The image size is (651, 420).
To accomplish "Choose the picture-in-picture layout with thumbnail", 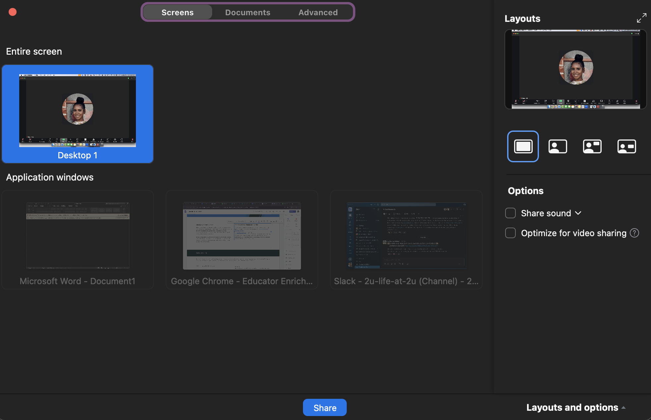I will [592, 146].
